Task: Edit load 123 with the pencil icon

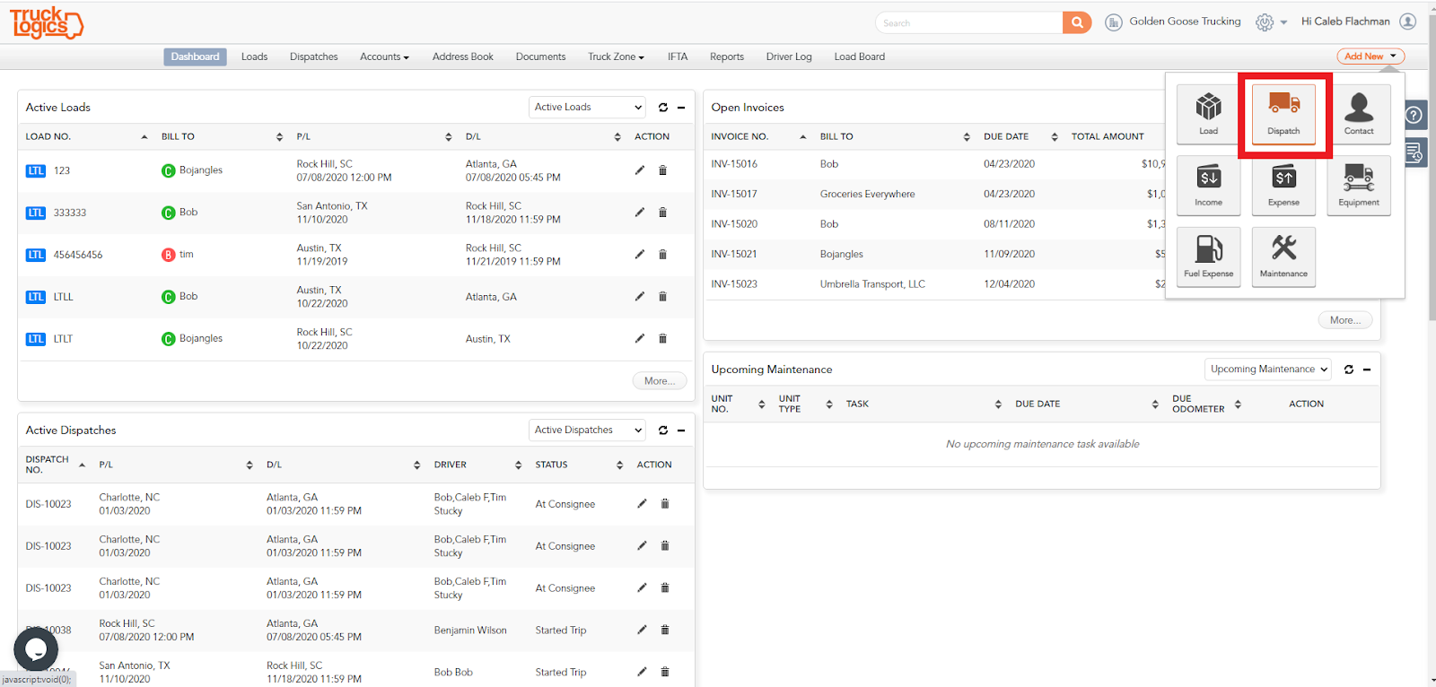Action: pos(640,170)
